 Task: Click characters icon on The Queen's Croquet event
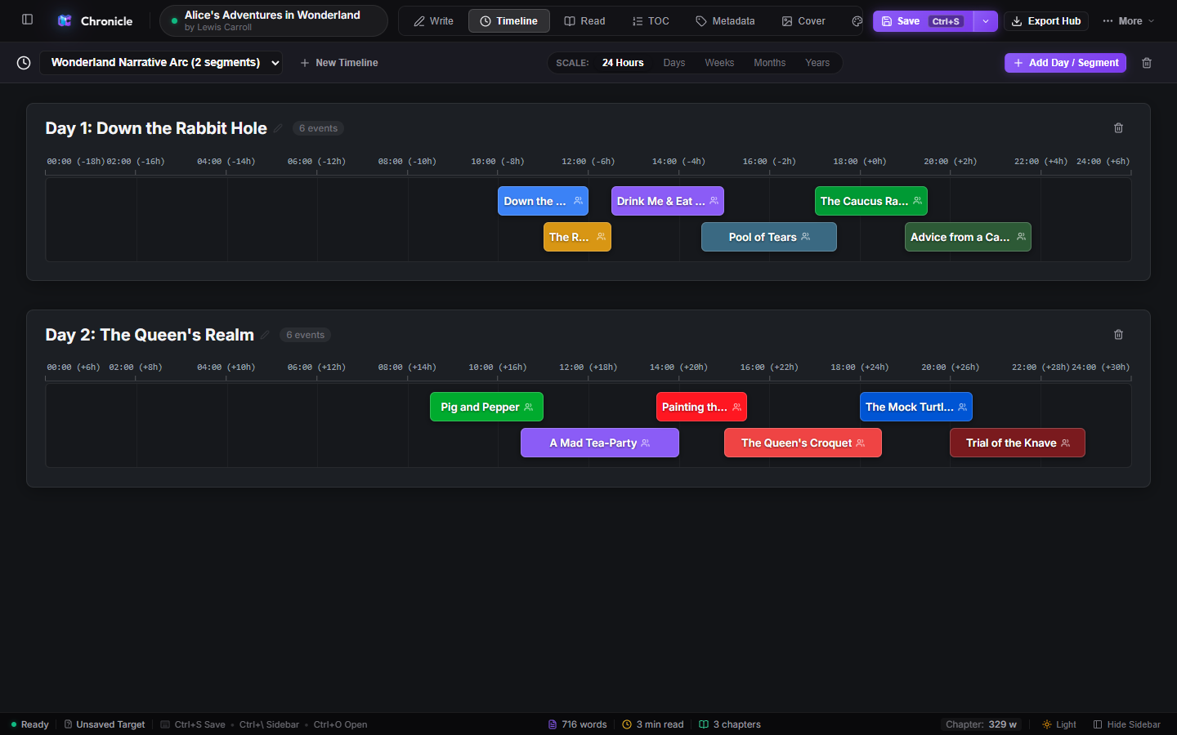860,443
